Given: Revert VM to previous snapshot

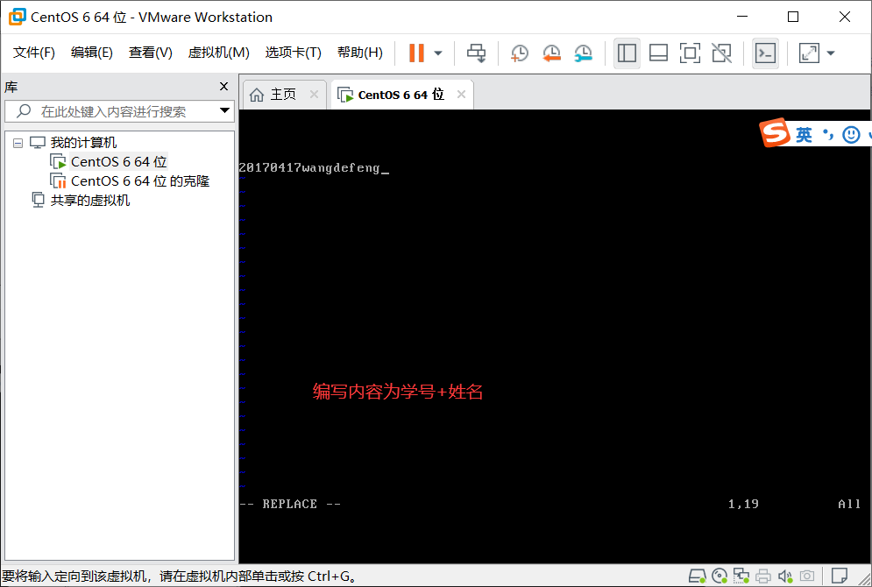Looking at the screenshot, I should click(x=551, y=53).
